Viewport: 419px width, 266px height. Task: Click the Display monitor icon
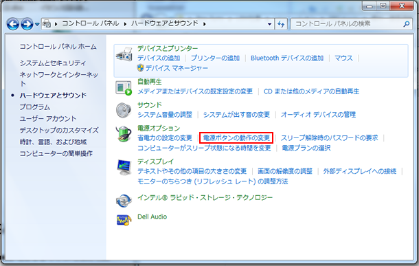click(x=124, y=167)
